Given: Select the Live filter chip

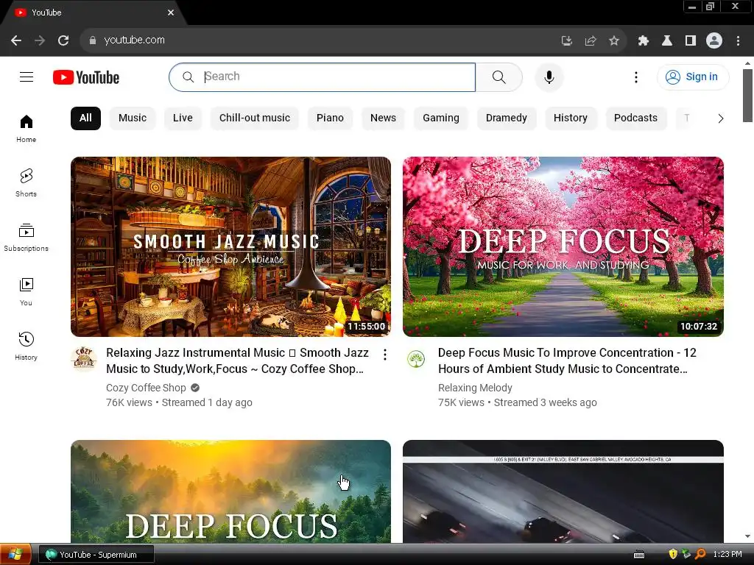Looking at the screenshot, I should pos(183,118).
